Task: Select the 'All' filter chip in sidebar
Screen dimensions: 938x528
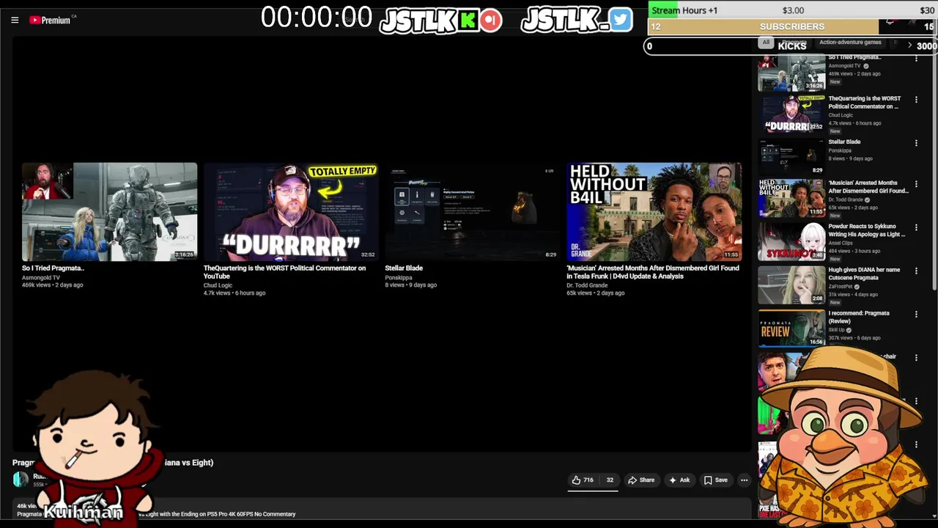Action: tap(766, 43)
